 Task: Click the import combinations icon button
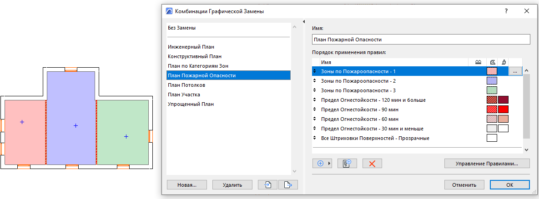[x=267, y=185]
